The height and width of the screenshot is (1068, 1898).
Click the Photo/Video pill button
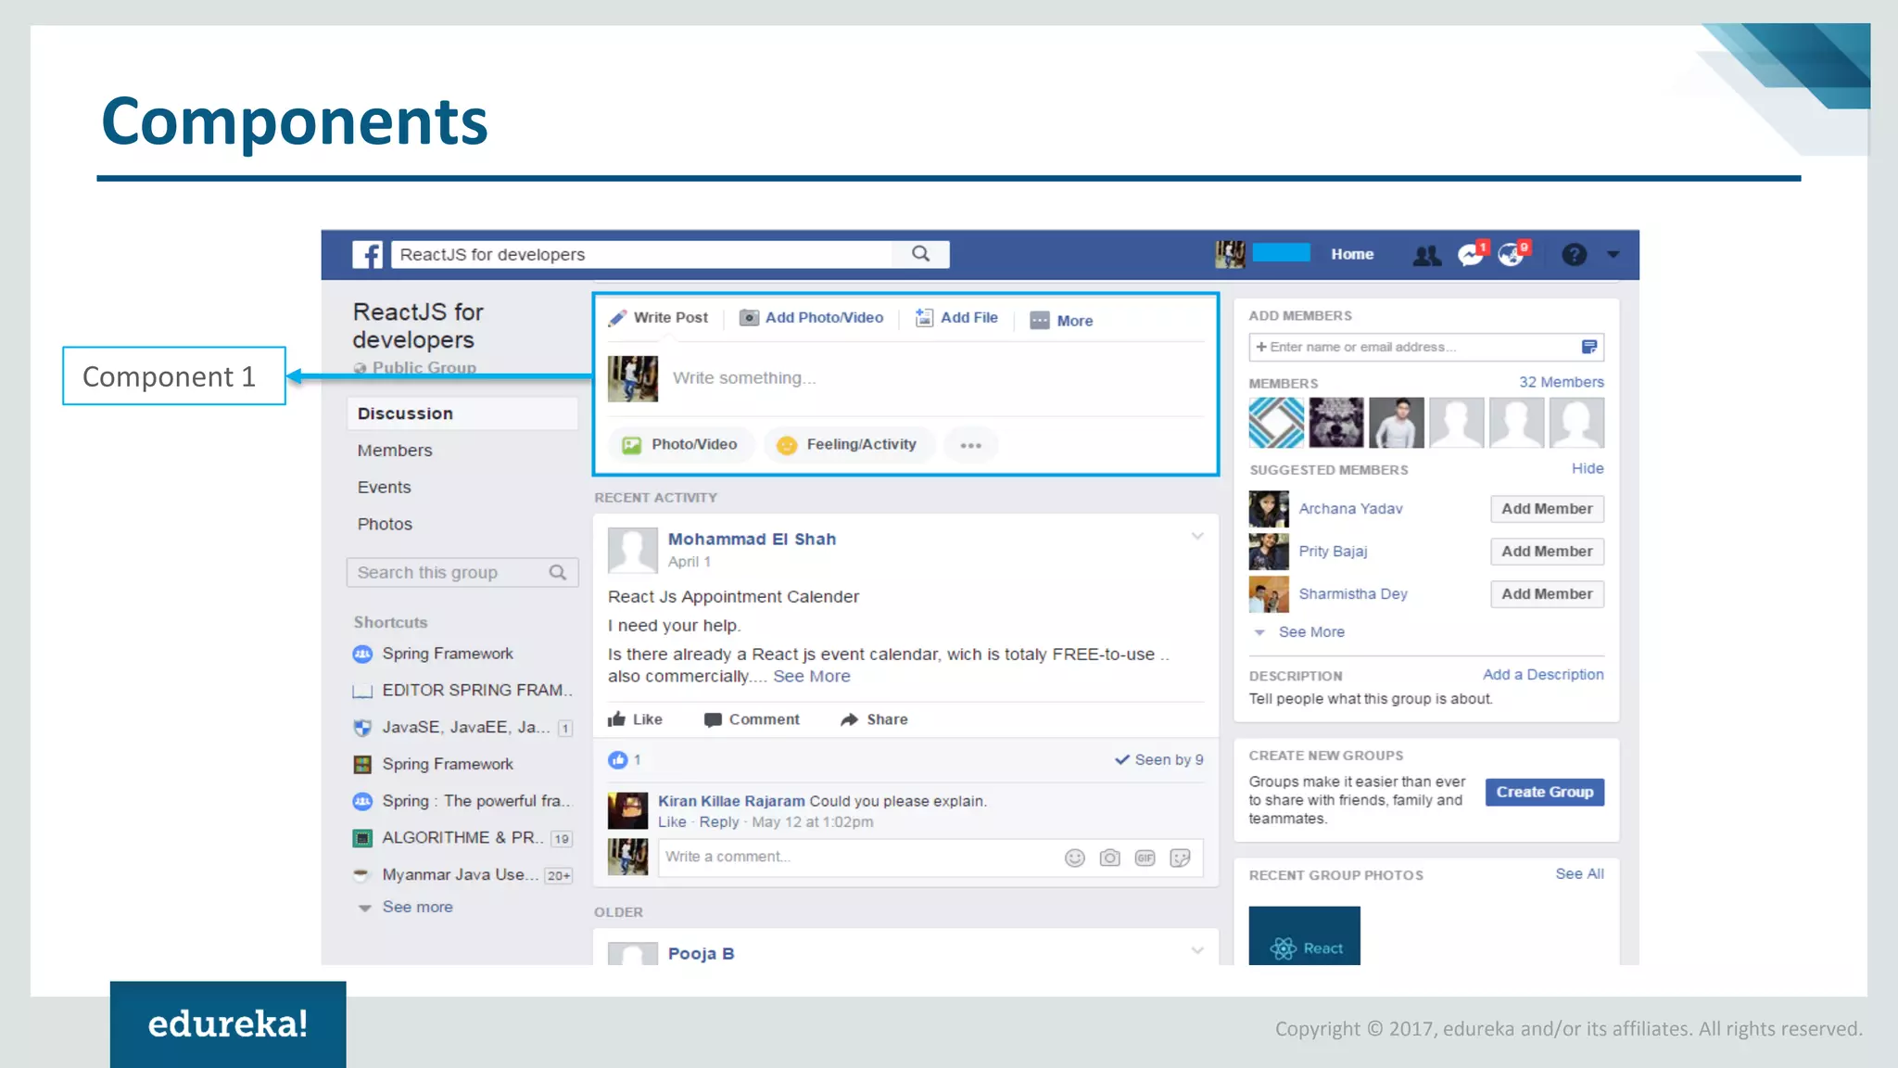coord(681,445)
